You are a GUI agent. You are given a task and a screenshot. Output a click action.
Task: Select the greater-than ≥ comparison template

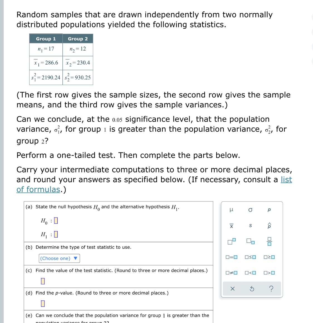point(269,257)
